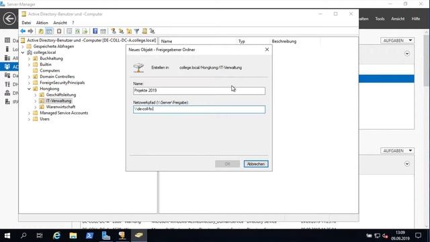Select the DHCP icon in Server Manager sidebar

(x=7, y=84)
